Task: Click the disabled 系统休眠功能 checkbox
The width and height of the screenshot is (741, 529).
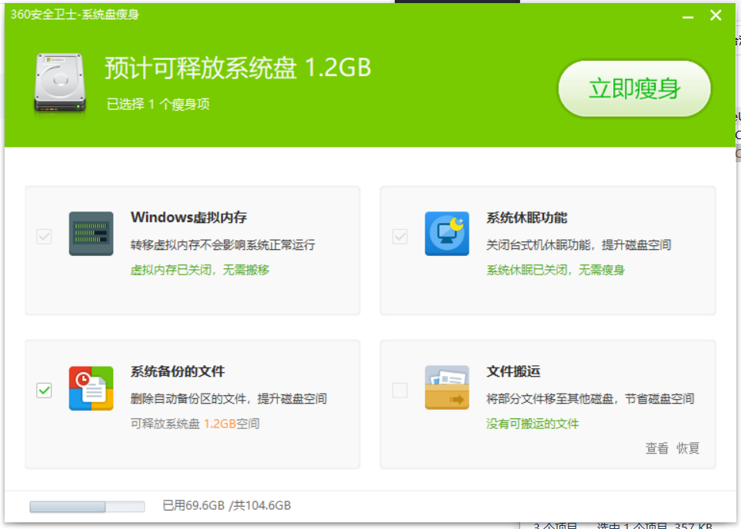Action: click(399, 237)
